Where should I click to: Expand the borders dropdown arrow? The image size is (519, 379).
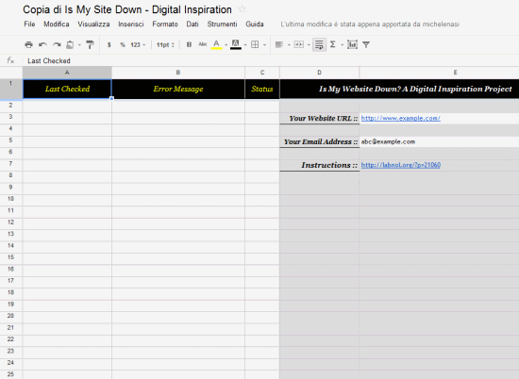coord(264,45)
